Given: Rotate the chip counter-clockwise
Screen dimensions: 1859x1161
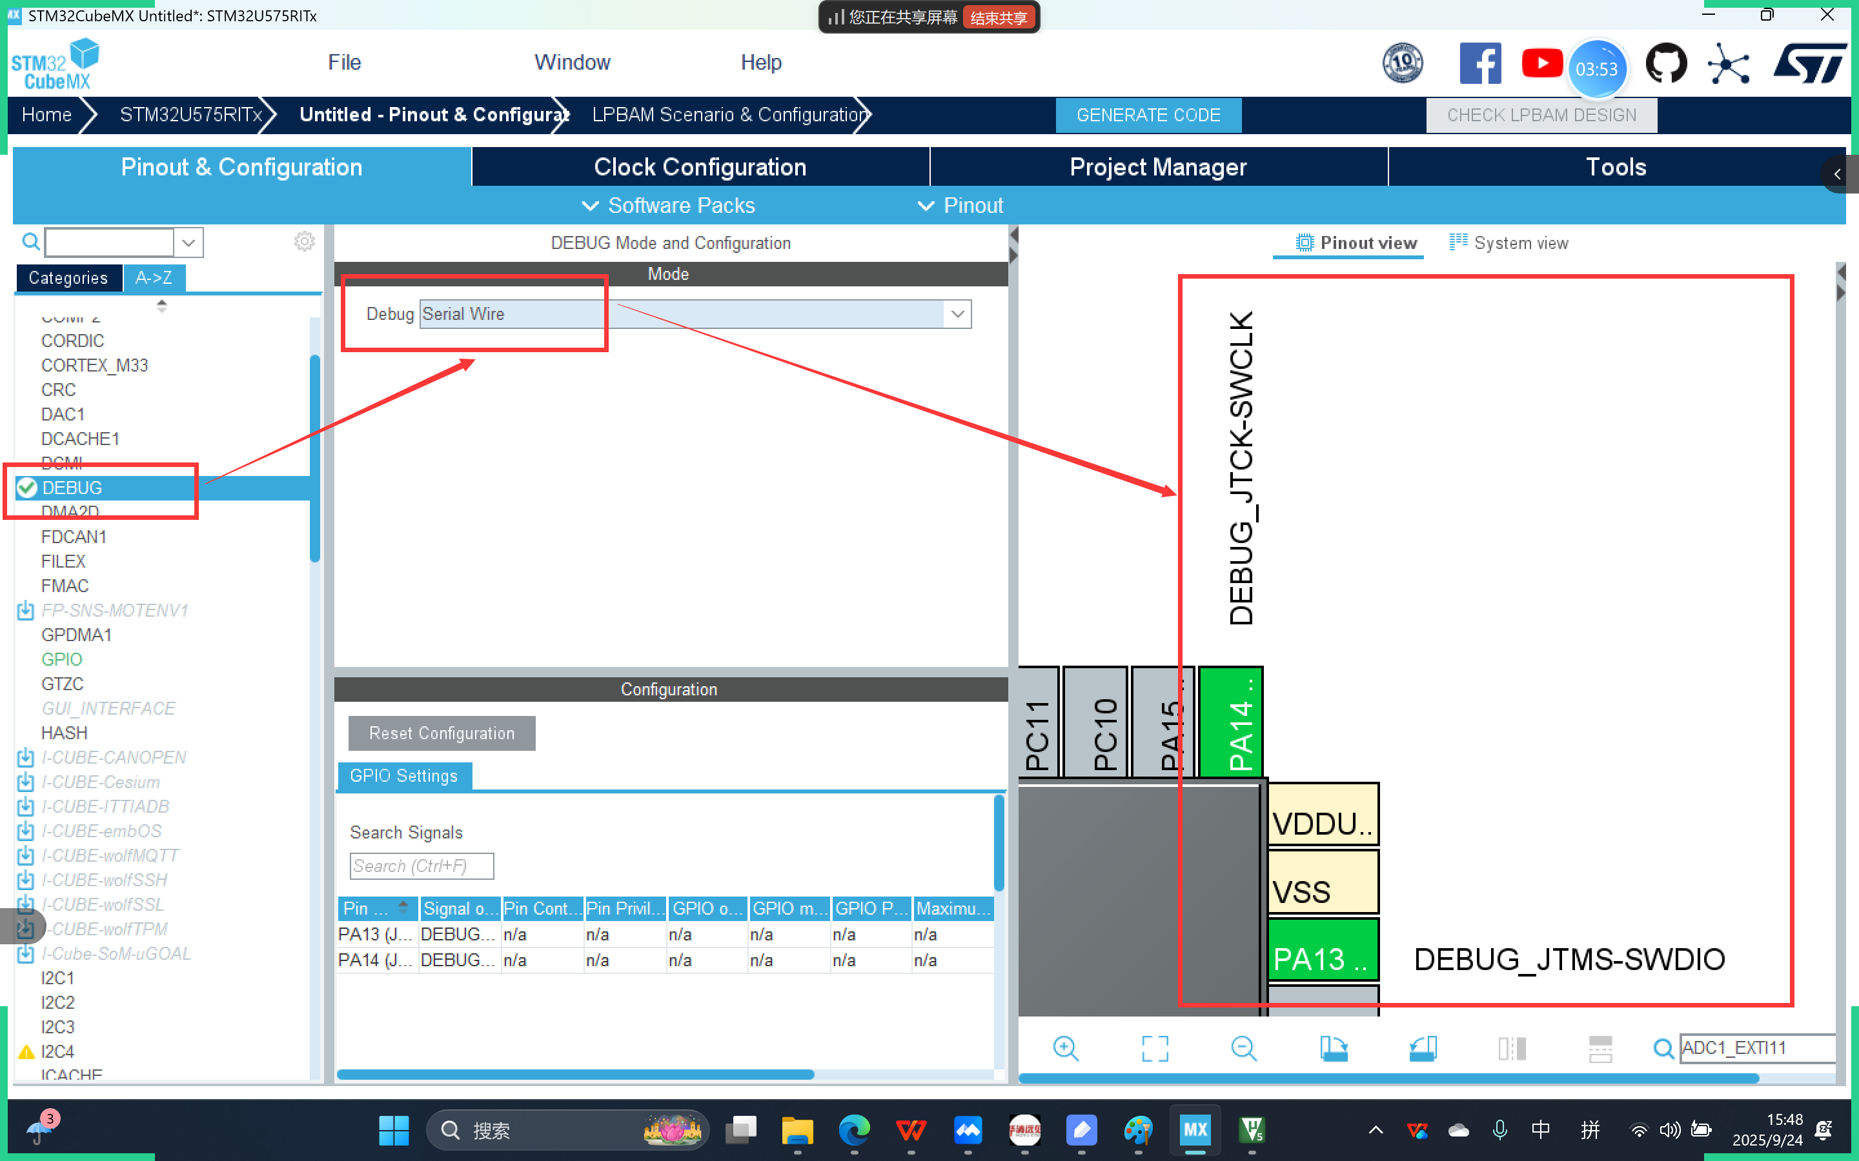Looking at the screenshot, I should tap(1423, 1048).
